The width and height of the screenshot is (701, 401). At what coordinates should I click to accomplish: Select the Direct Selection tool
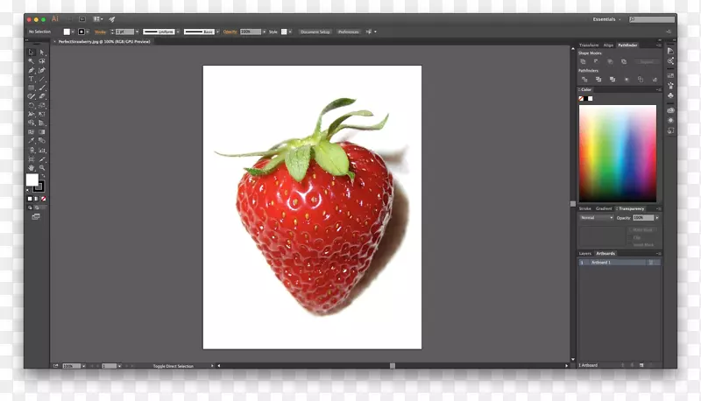[x=42, y=53]
